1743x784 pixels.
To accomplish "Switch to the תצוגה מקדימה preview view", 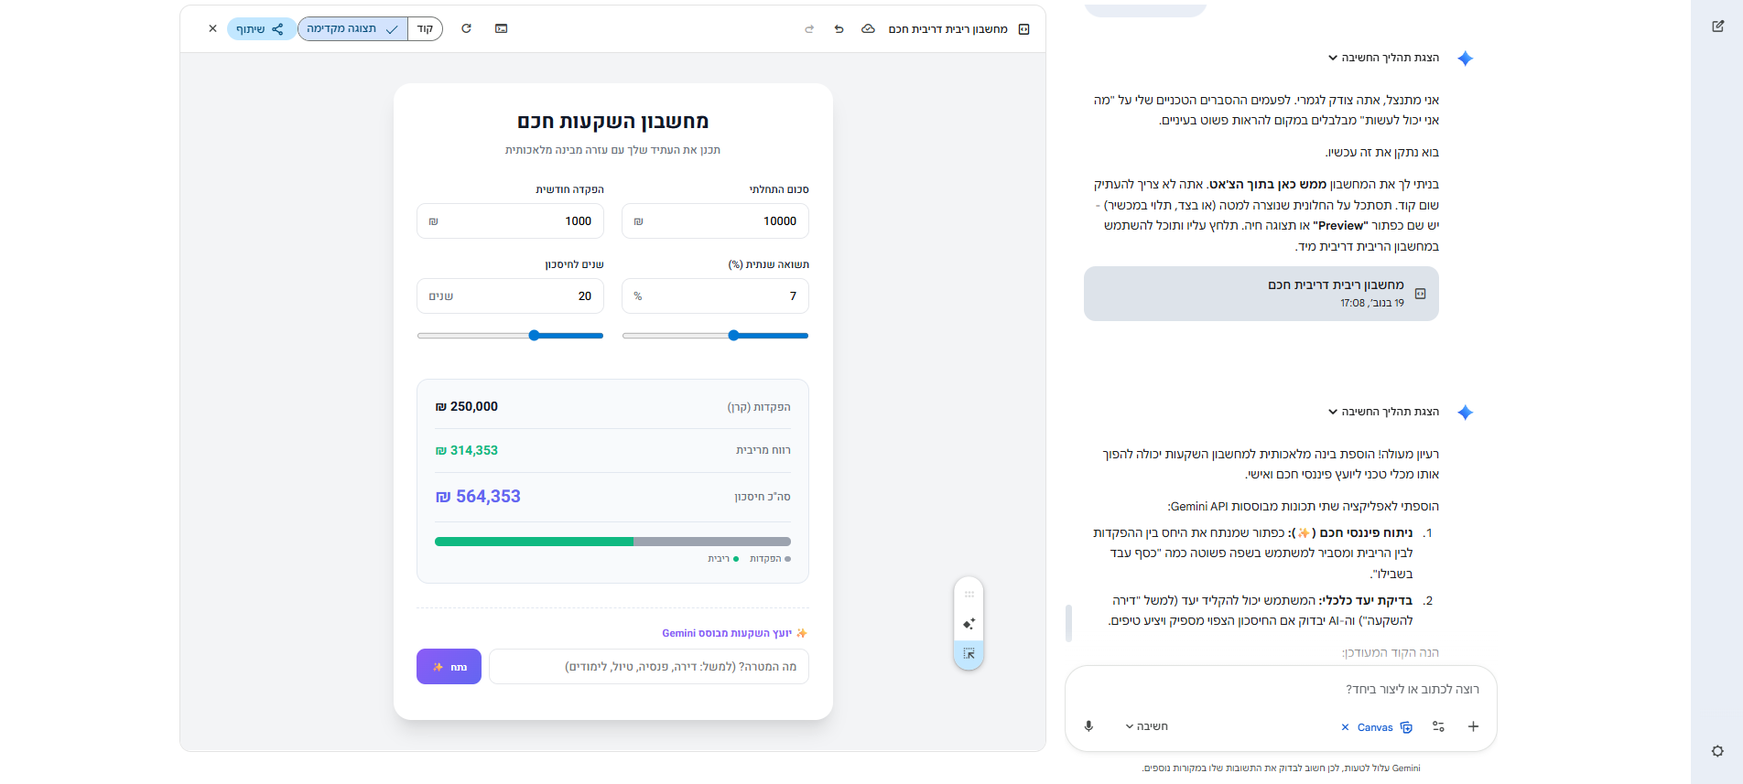I will [x=352, y=29].
